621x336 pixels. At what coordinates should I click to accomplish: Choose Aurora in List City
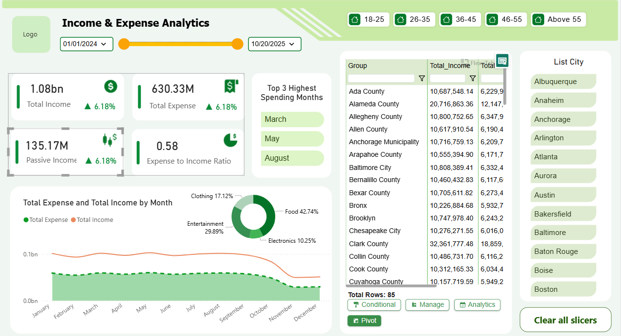(x=563, y=176)
